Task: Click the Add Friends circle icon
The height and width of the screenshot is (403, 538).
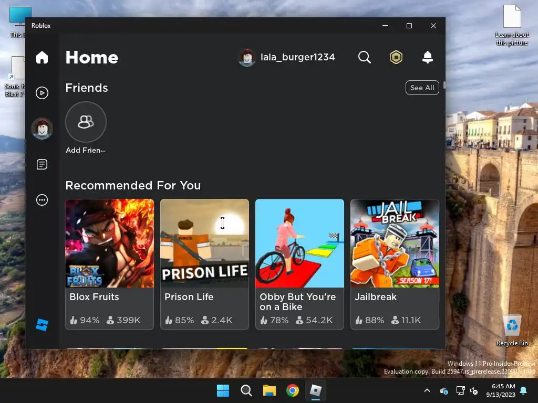Action: 86,122
